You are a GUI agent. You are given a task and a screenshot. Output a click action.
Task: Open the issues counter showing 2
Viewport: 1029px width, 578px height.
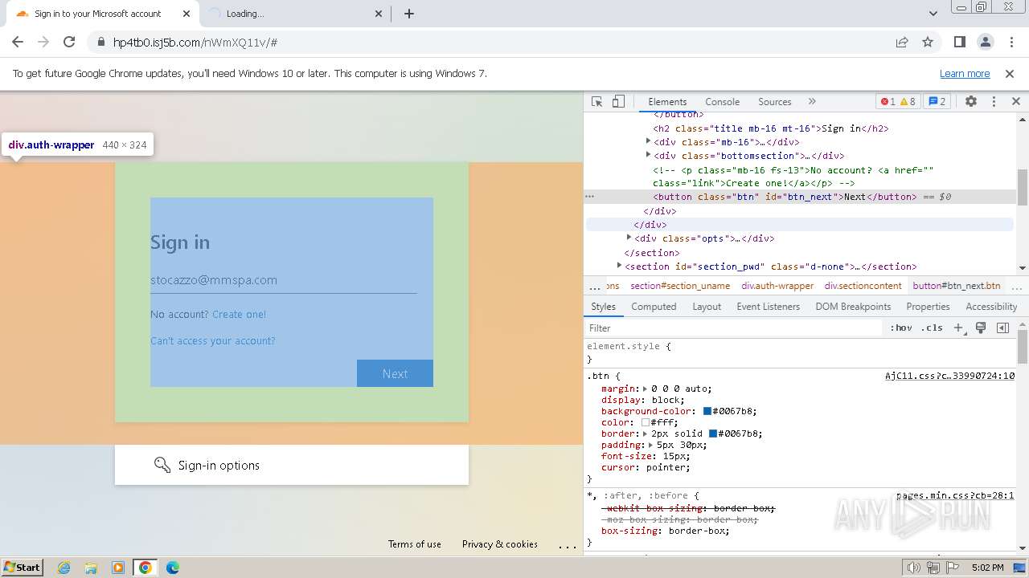pyautogui.click(x=937, y=102)
